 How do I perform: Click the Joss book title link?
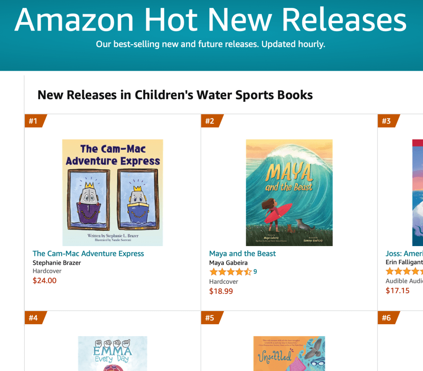pyautogui.click(x=404, y=254)
